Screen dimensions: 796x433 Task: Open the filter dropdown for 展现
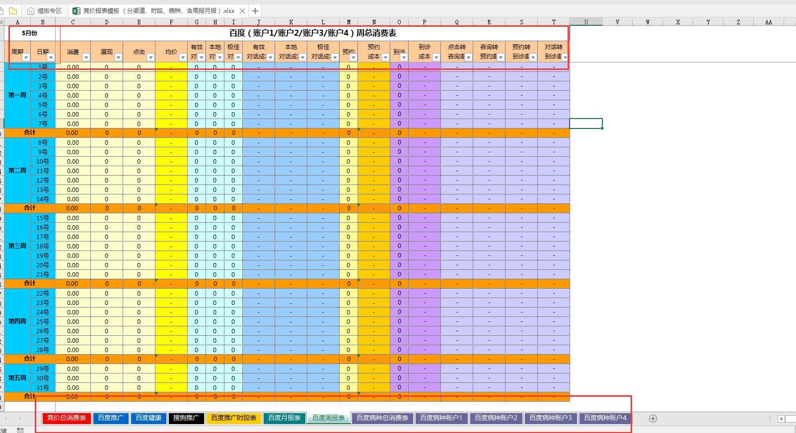[x=118, y=58]
